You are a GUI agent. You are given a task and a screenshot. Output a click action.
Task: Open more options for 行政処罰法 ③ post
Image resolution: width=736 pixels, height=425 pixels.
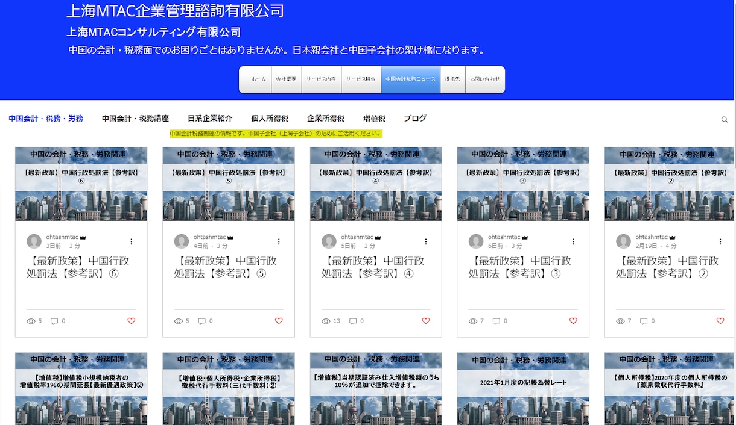tap(573, 241)
